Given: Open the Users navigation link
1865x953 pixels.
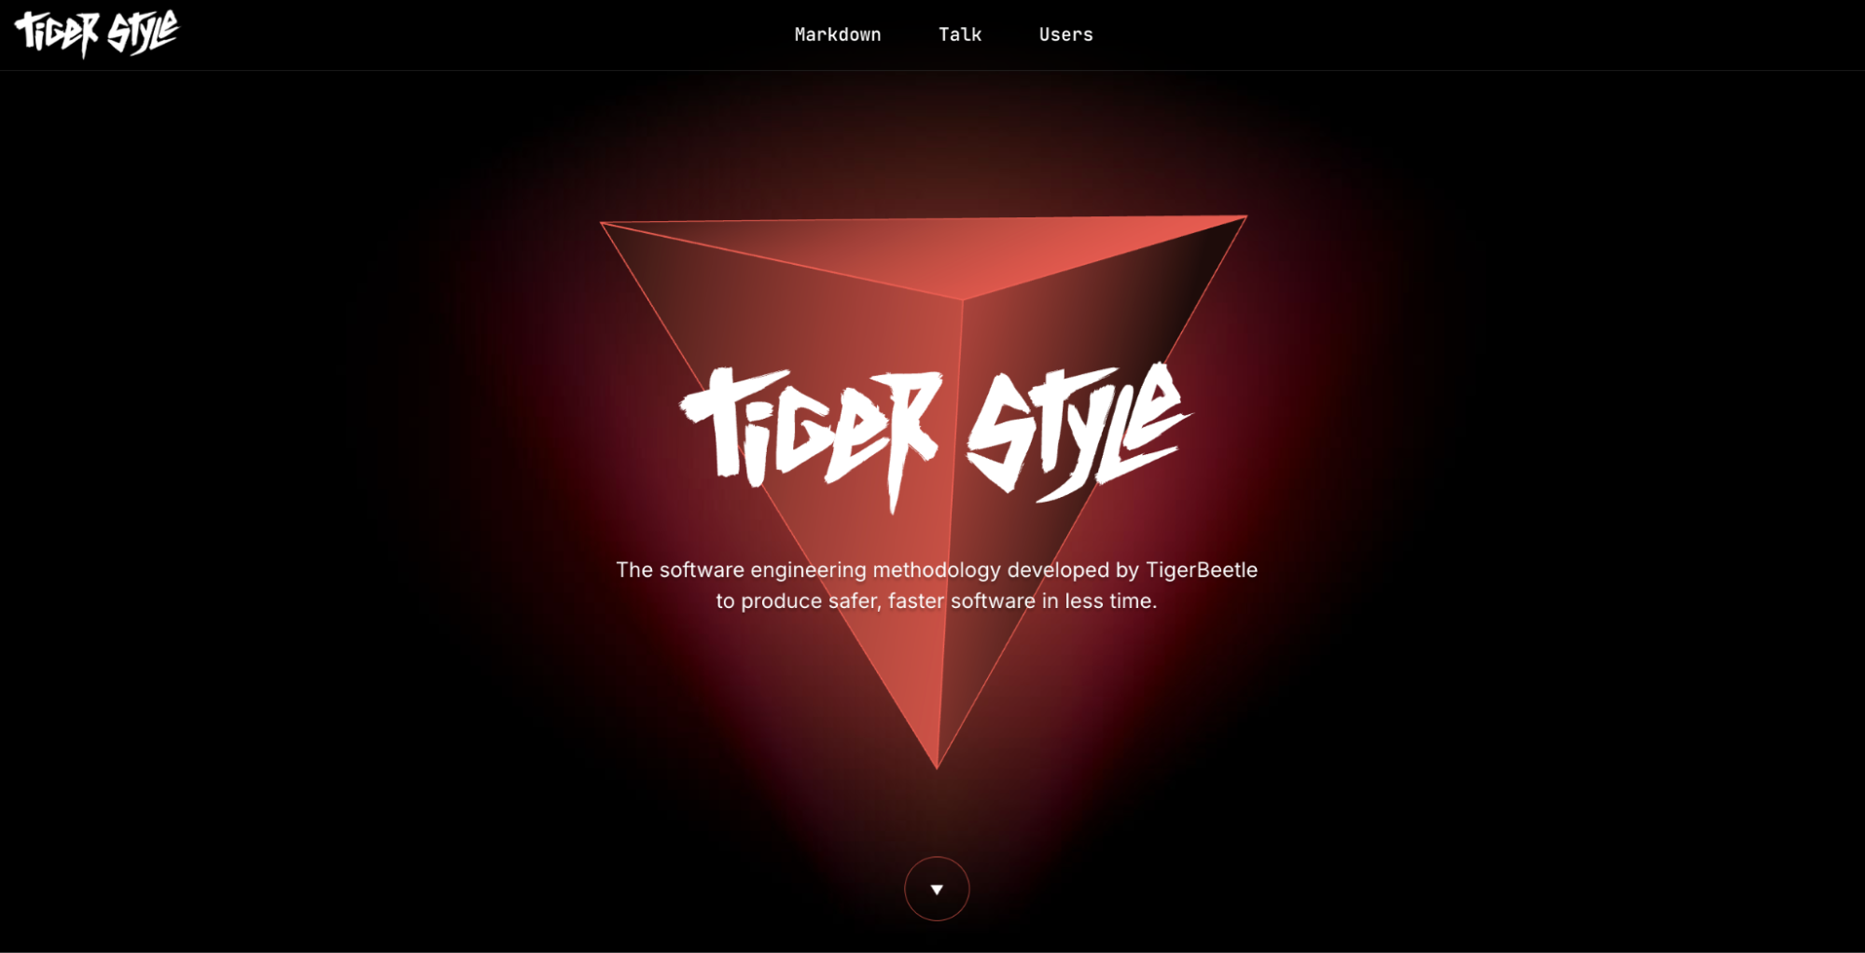Looking at the screenshot, I should point(1066,35).
